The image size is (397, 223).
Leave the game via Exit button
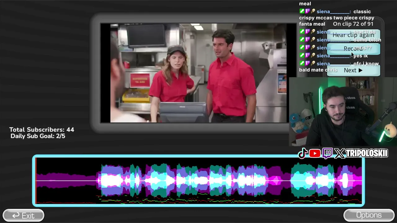click(x=23, y=215)
